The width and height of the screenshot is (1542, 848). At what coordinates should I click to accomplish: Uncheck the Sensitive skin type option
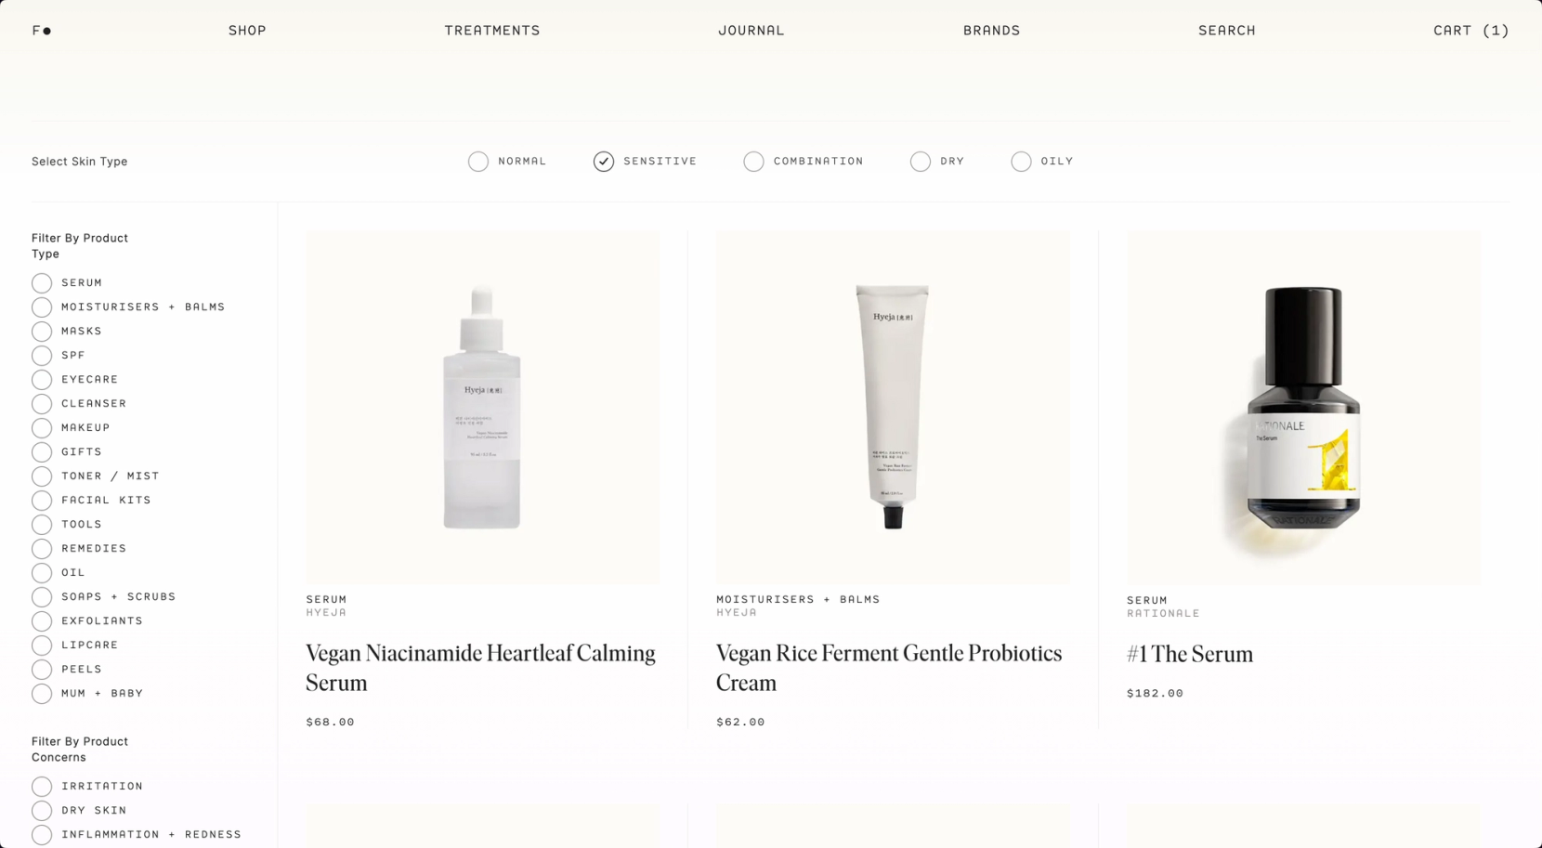point(604,162)
